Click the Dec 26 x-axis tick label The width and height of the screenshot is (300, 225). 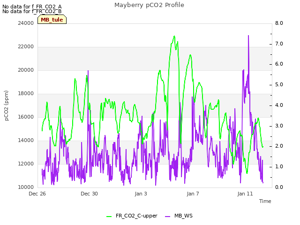point(37,194)
